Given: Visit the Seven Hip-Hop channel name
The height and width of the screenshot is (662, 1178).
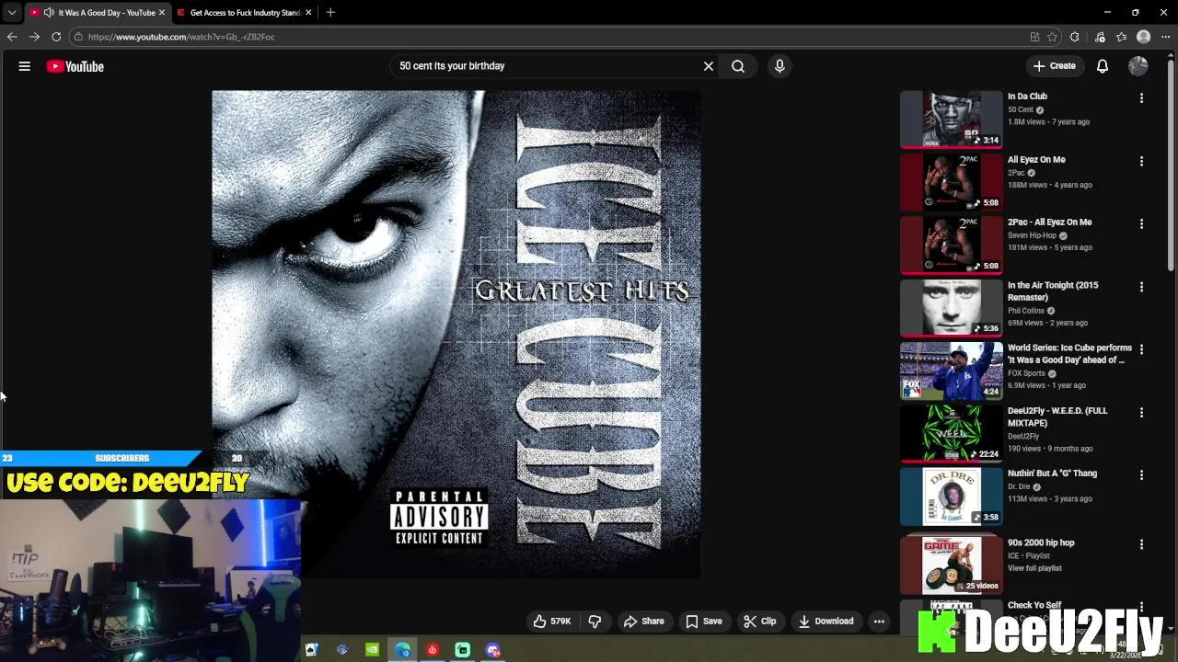Looking at the screenshot, I should click(1032, 235).
